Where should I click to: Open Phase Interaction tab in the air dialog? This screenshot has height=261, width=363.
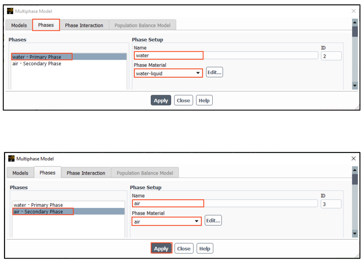pos(86,173)
